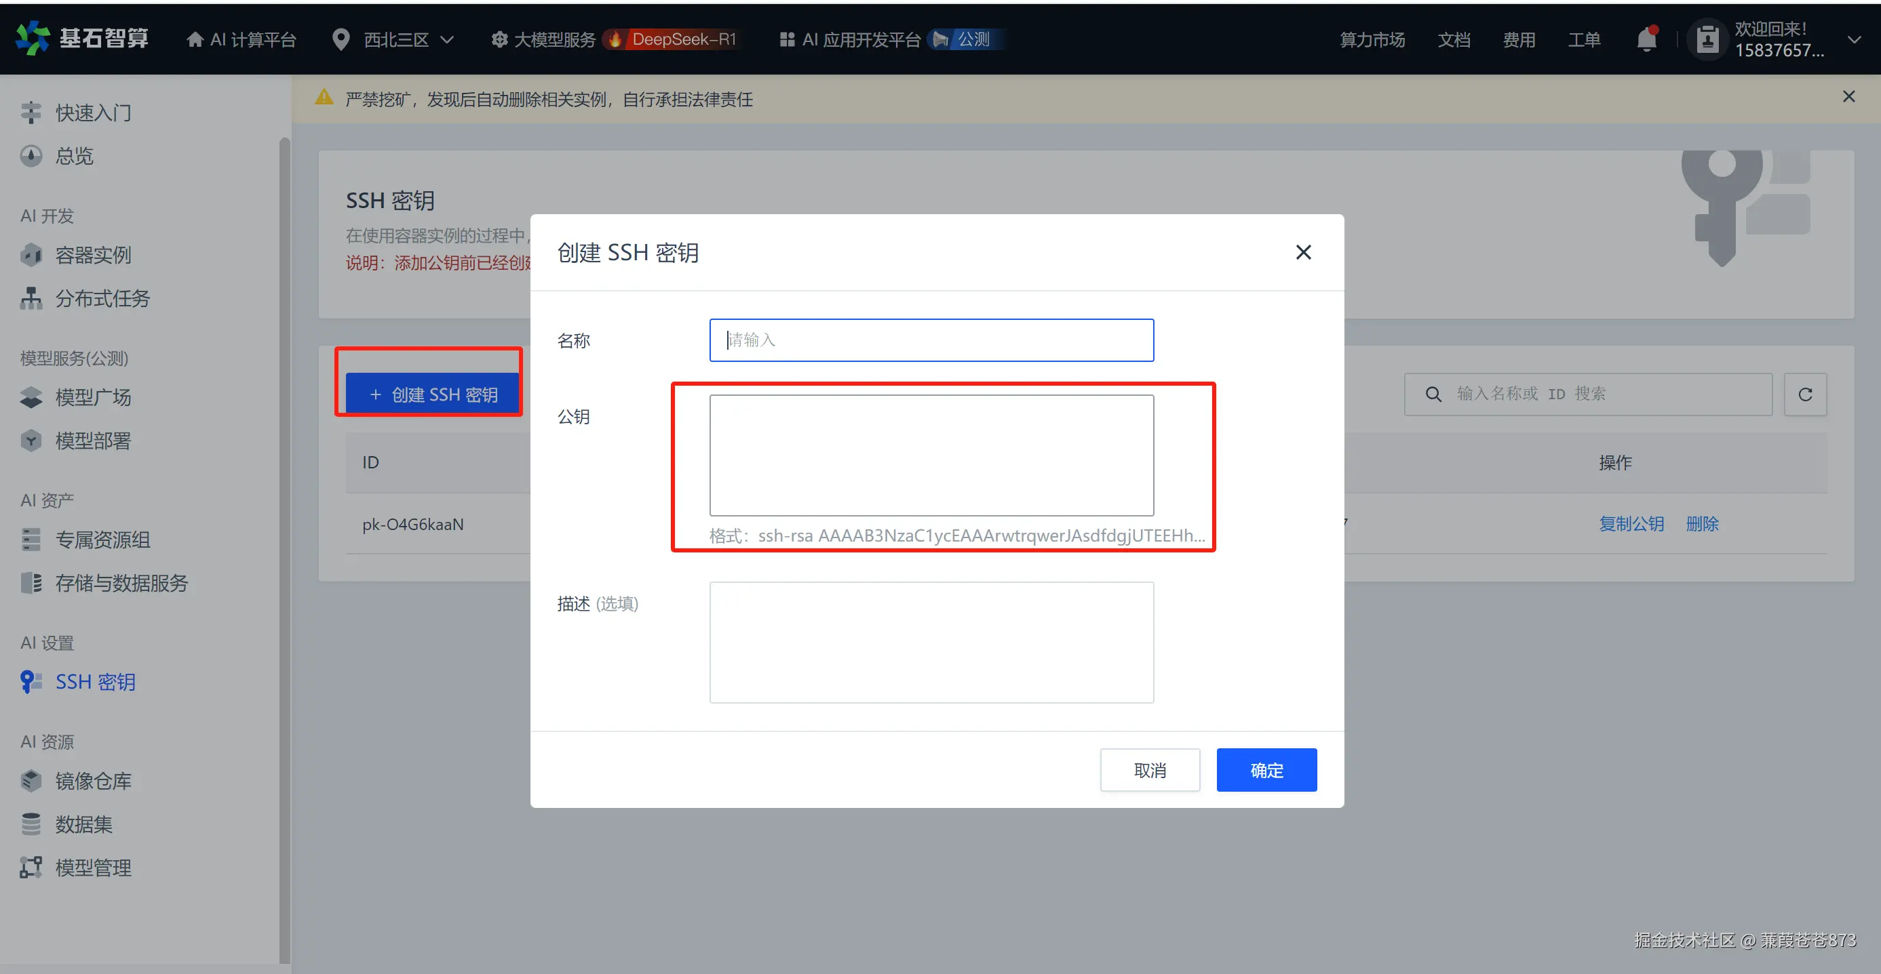Click the 描述 optional text area
This screenshot has width=1881, height=974.
(x=931, y=642)
